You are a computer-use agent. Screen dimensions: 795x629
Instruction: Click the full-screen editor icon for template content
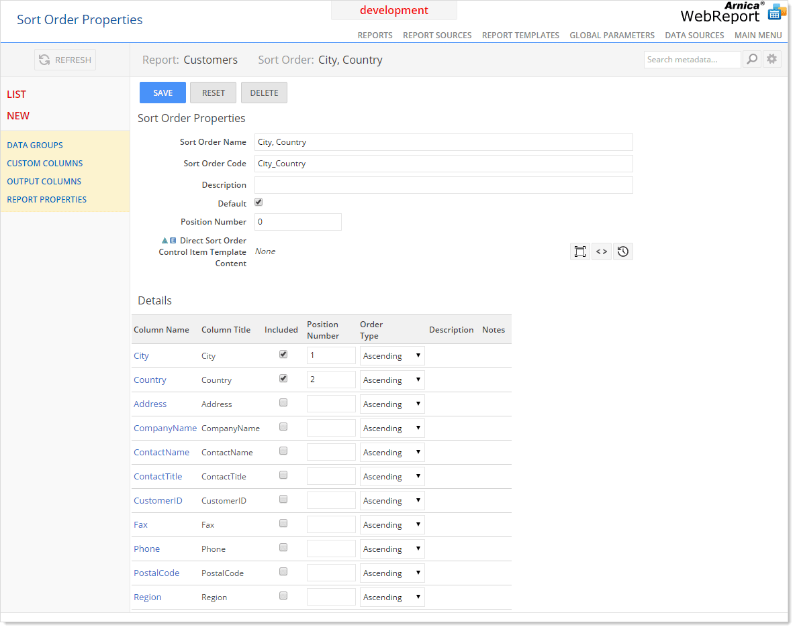pos(580,251)
